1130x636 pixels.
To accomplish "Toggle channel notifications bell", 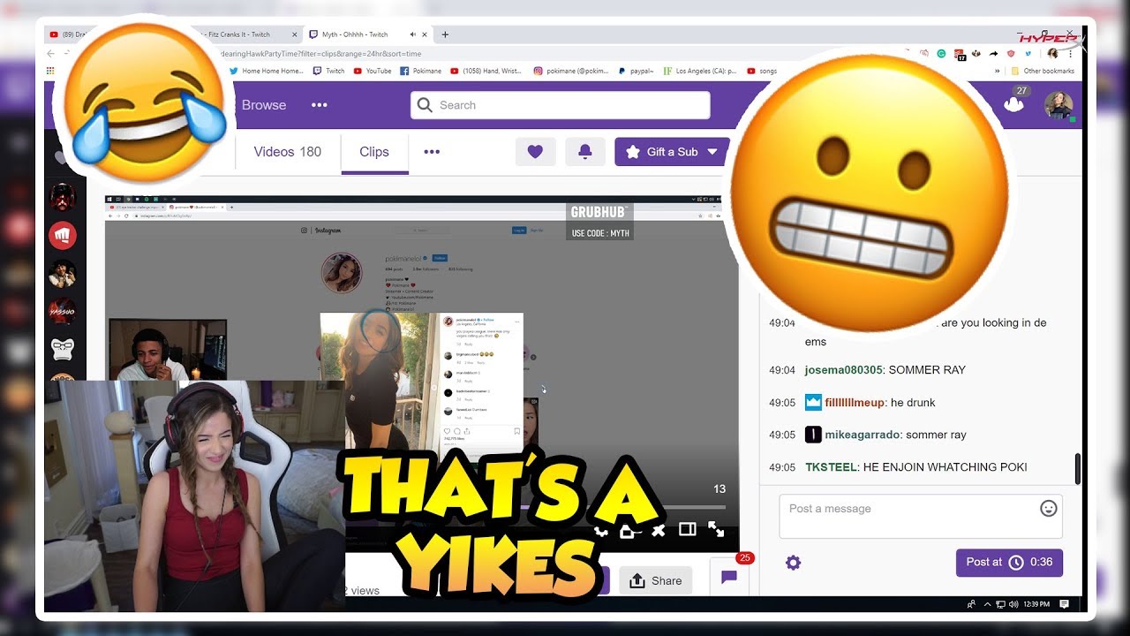I will pyautogui.click(x=584, y=152).
